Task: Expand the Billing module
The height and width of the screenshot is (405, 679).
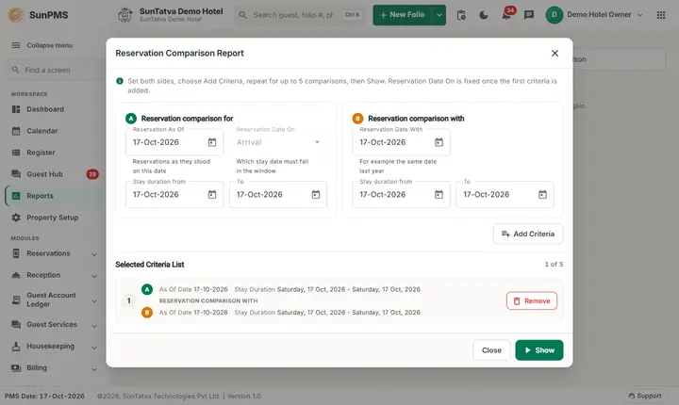Action: click(94, 368)
